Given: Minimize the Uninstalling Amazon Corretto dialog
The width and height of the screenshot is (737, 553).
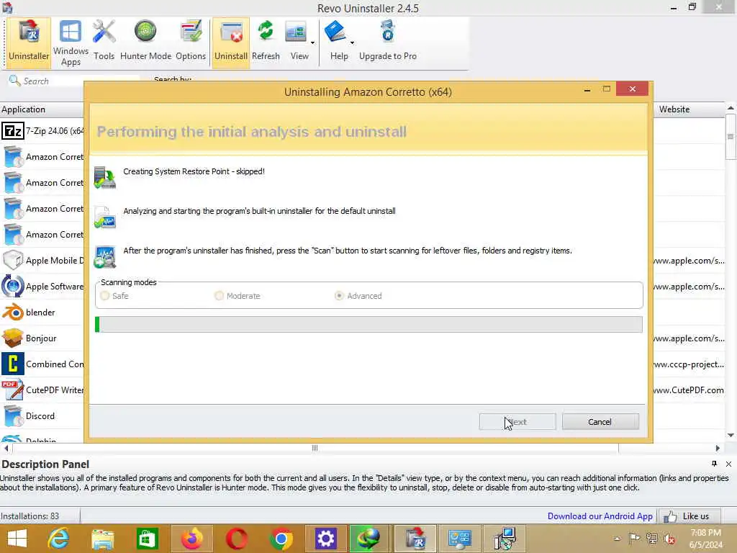Looking at the screenshot, I should click(587, 89).
